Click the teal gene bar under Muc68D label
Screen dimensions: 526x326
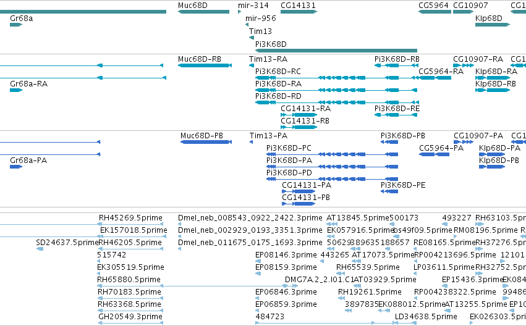(x=203, y=12)
